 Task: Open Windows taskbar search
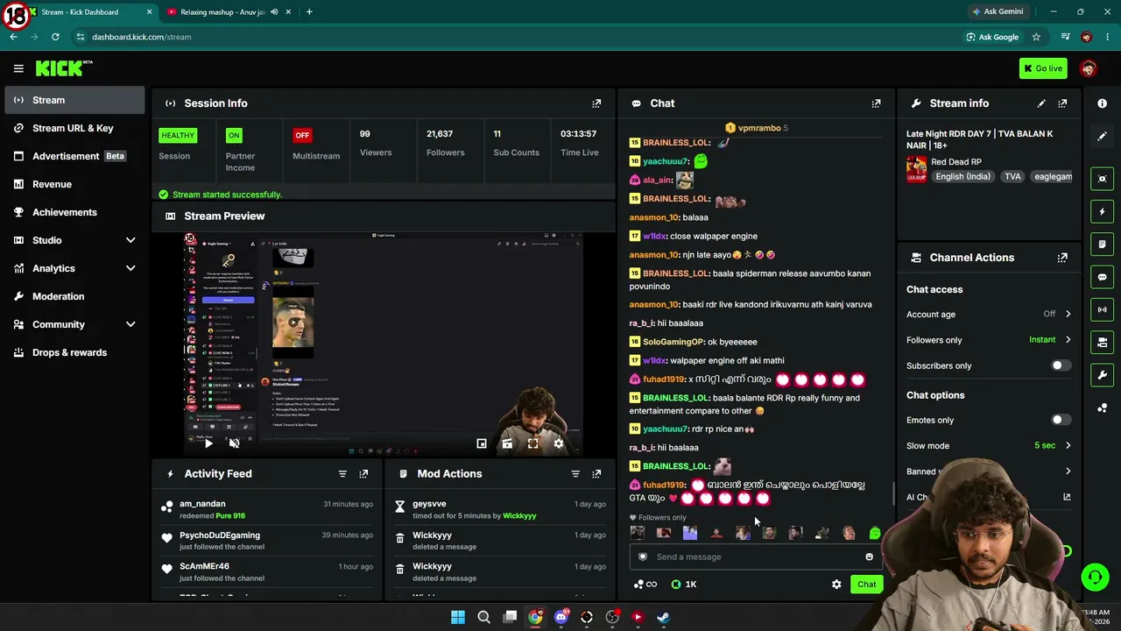[x=483, y=617]
